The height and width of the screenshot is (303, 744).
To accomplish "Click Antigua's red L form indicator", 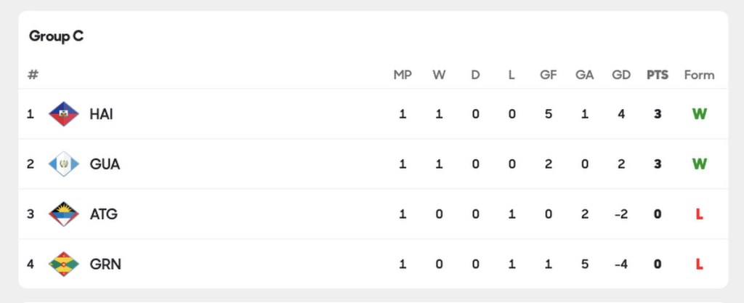I will [699, 214].
